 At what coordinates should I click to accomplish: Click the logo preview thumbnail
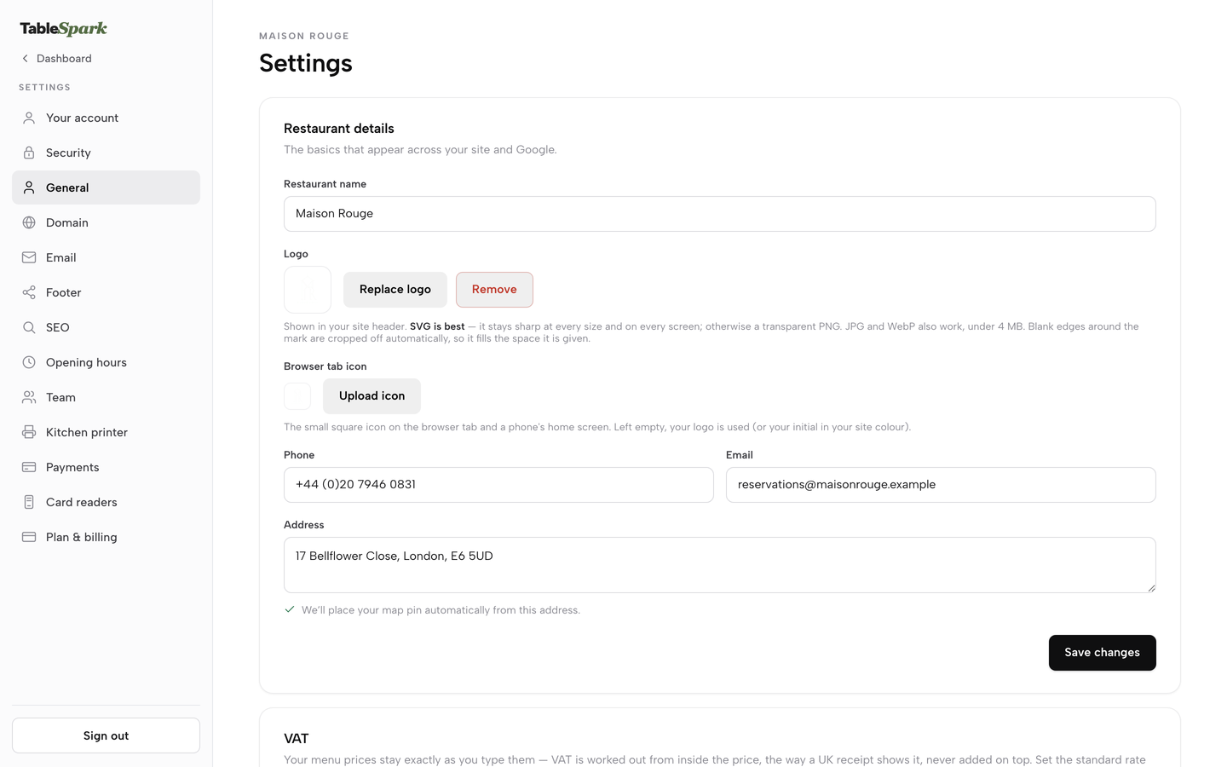pos(308,290)
